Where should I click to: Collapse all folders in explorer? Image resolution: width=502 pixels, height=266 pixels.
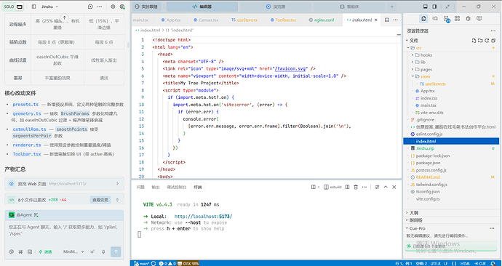[x=493, y=41]
